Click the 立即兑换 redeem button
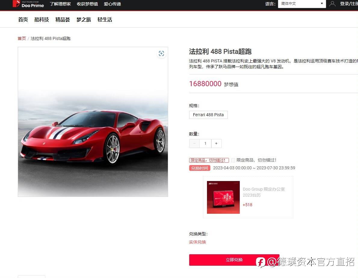This screenshot has height=278, width=358. pos(234,260)
